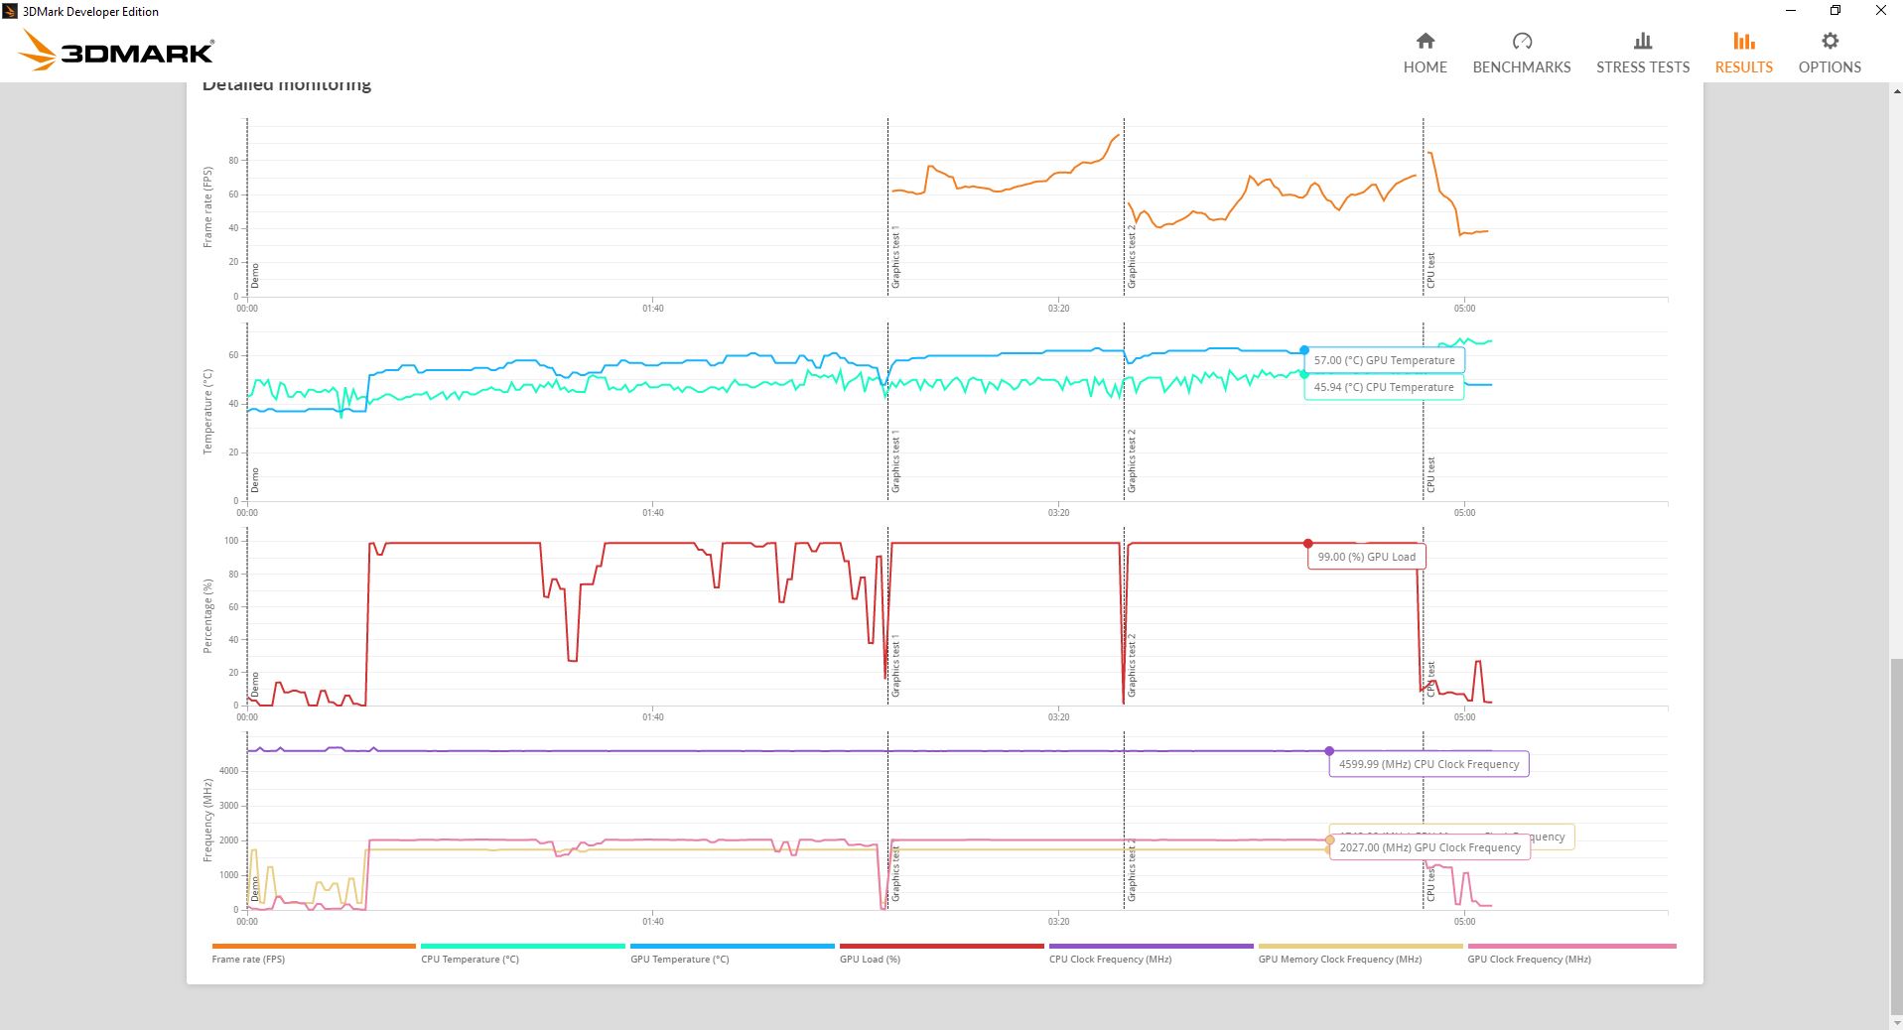Select the Results chart icon

pyautogui.click(x=1743, y=41)
